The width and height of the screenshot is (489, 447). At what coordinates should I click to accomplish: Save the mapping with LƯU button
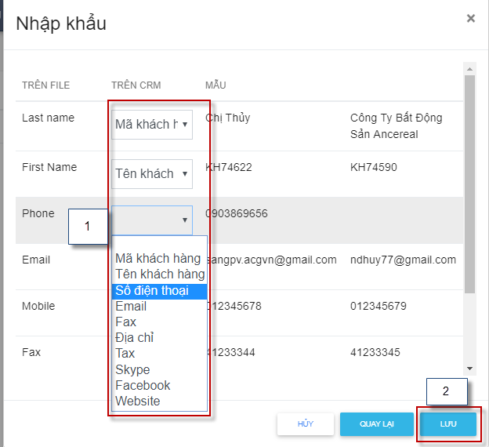tap(448, 424)
